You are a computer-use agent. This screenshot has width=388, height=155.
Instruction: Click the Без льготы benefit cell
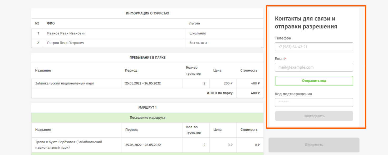tap(198, 43)
